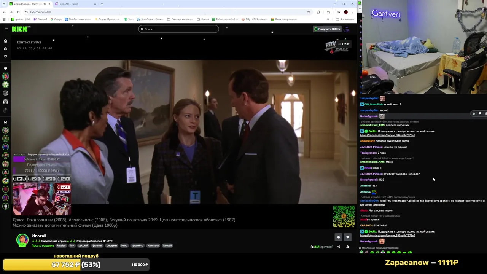The image size is (487, 274).
Task: Select the смотрим tag
Action: pyautogui.click(x=111, y=245)
